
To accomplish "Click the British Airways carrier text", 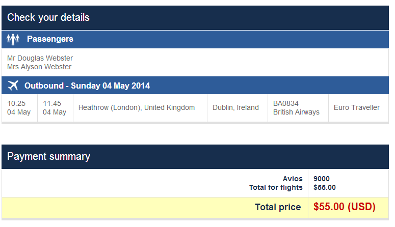I will [296, 112].
